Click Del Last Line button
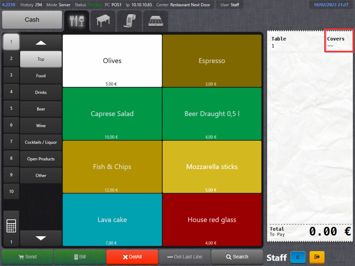Image resolution: width=355 pixels, height=266 pixels. click(185, 257)
